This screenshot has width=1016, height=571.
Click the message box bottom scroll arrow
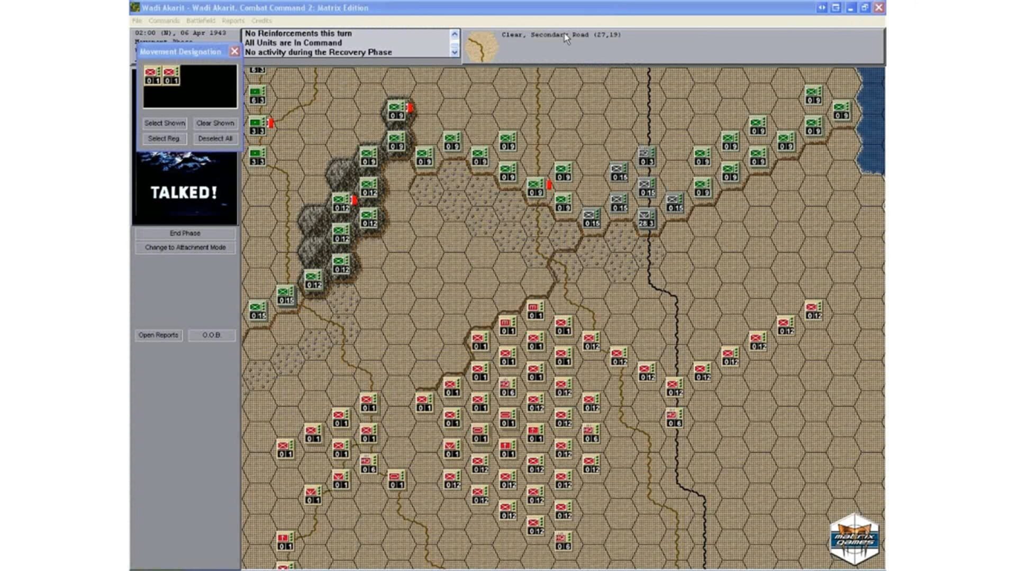(x=455, y=52)
